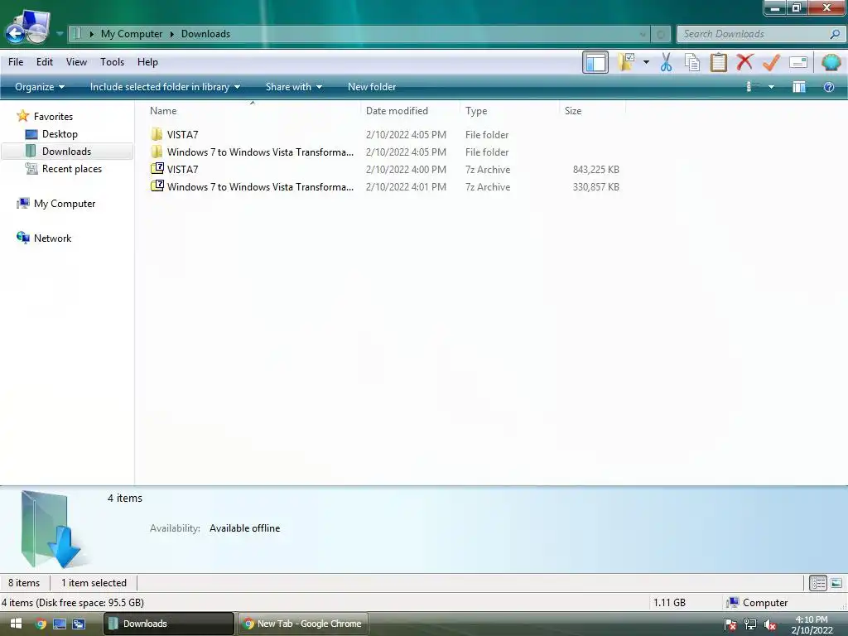
Task: Click the envelope mail icon in toolbar
Action: point(798,62)
